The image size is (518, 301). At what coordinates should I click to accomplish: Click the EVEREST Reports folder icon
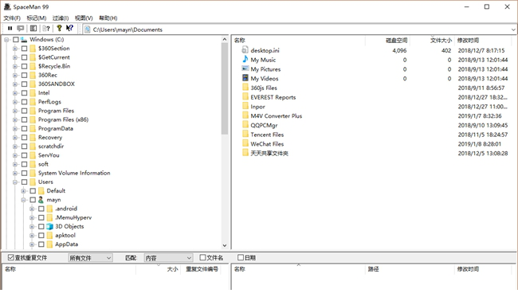click(245, 96)
